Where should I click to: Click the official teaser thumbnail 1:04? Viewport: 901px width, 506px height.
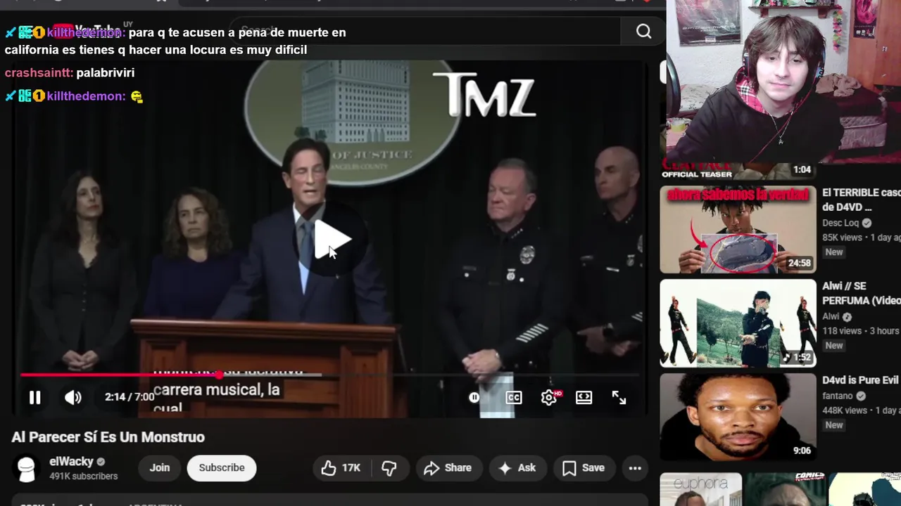click(x=738, y=171)
